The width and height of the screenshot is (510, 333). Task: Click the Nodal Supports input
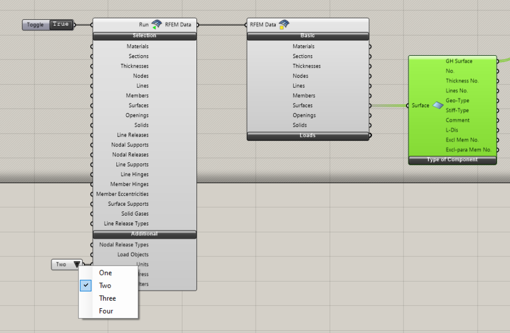[130, 145]
